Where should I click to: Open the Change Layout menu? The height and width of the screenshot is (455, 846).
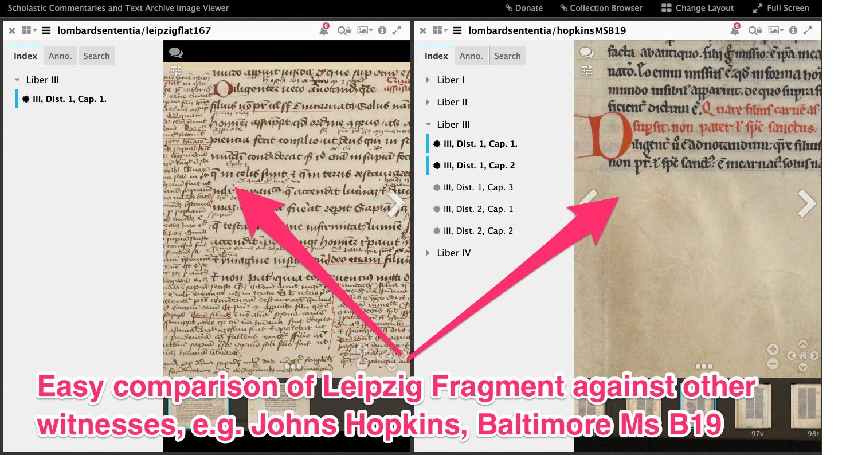tap(698, 8)
